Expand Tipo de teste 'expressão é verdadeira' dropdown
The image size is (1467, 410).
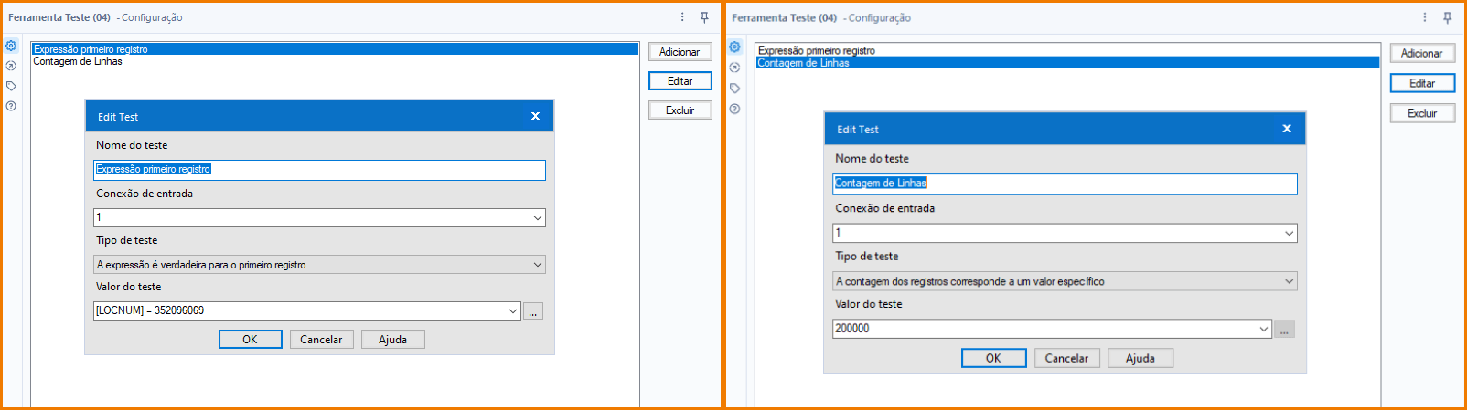click(x=538, y=265)
